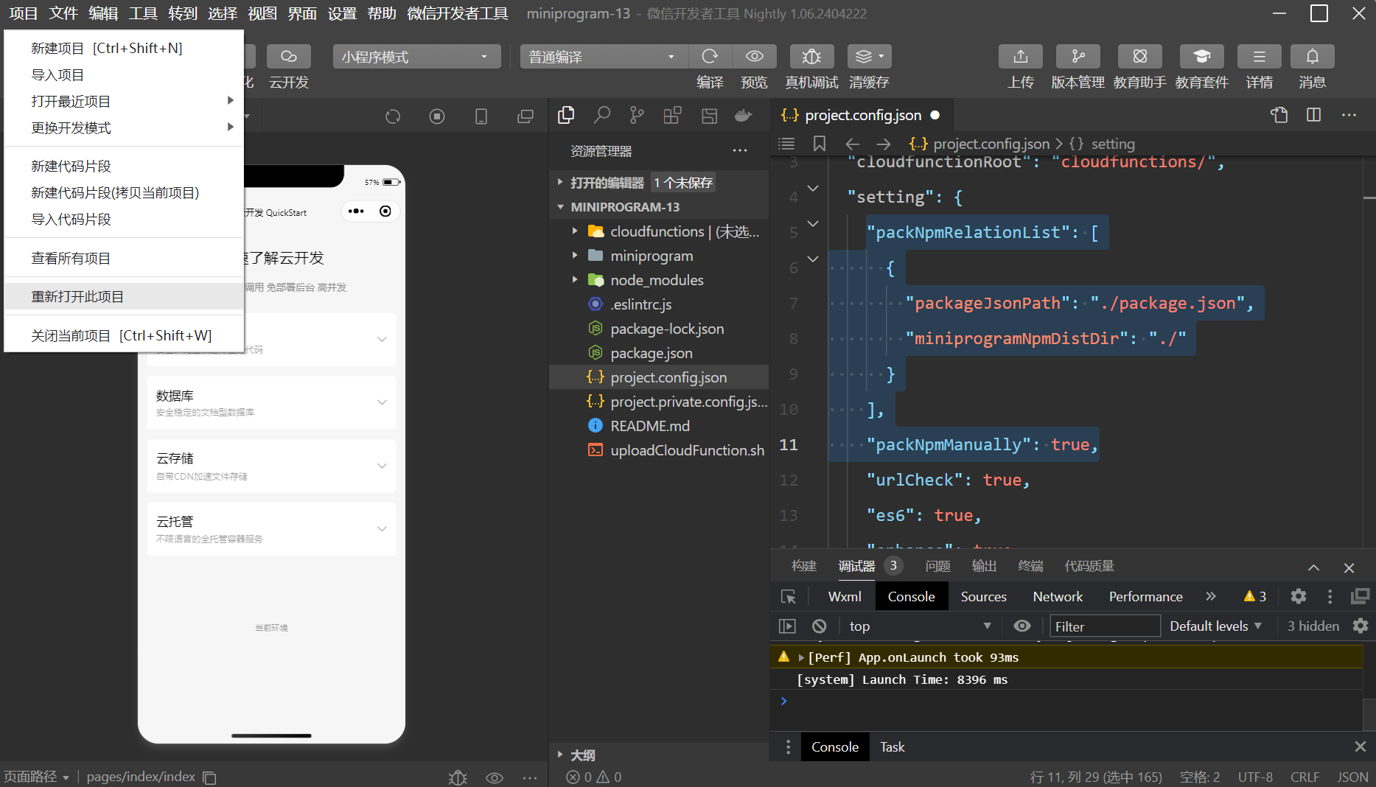Open the compile mode (普通编译) dropdown

tap(603, 57)
